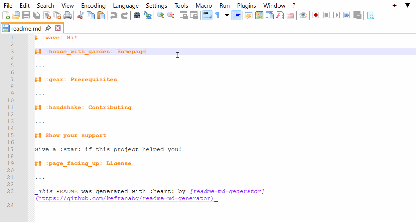Open the Tools menu
The image size is (416, 222).
tap(181, 6)
